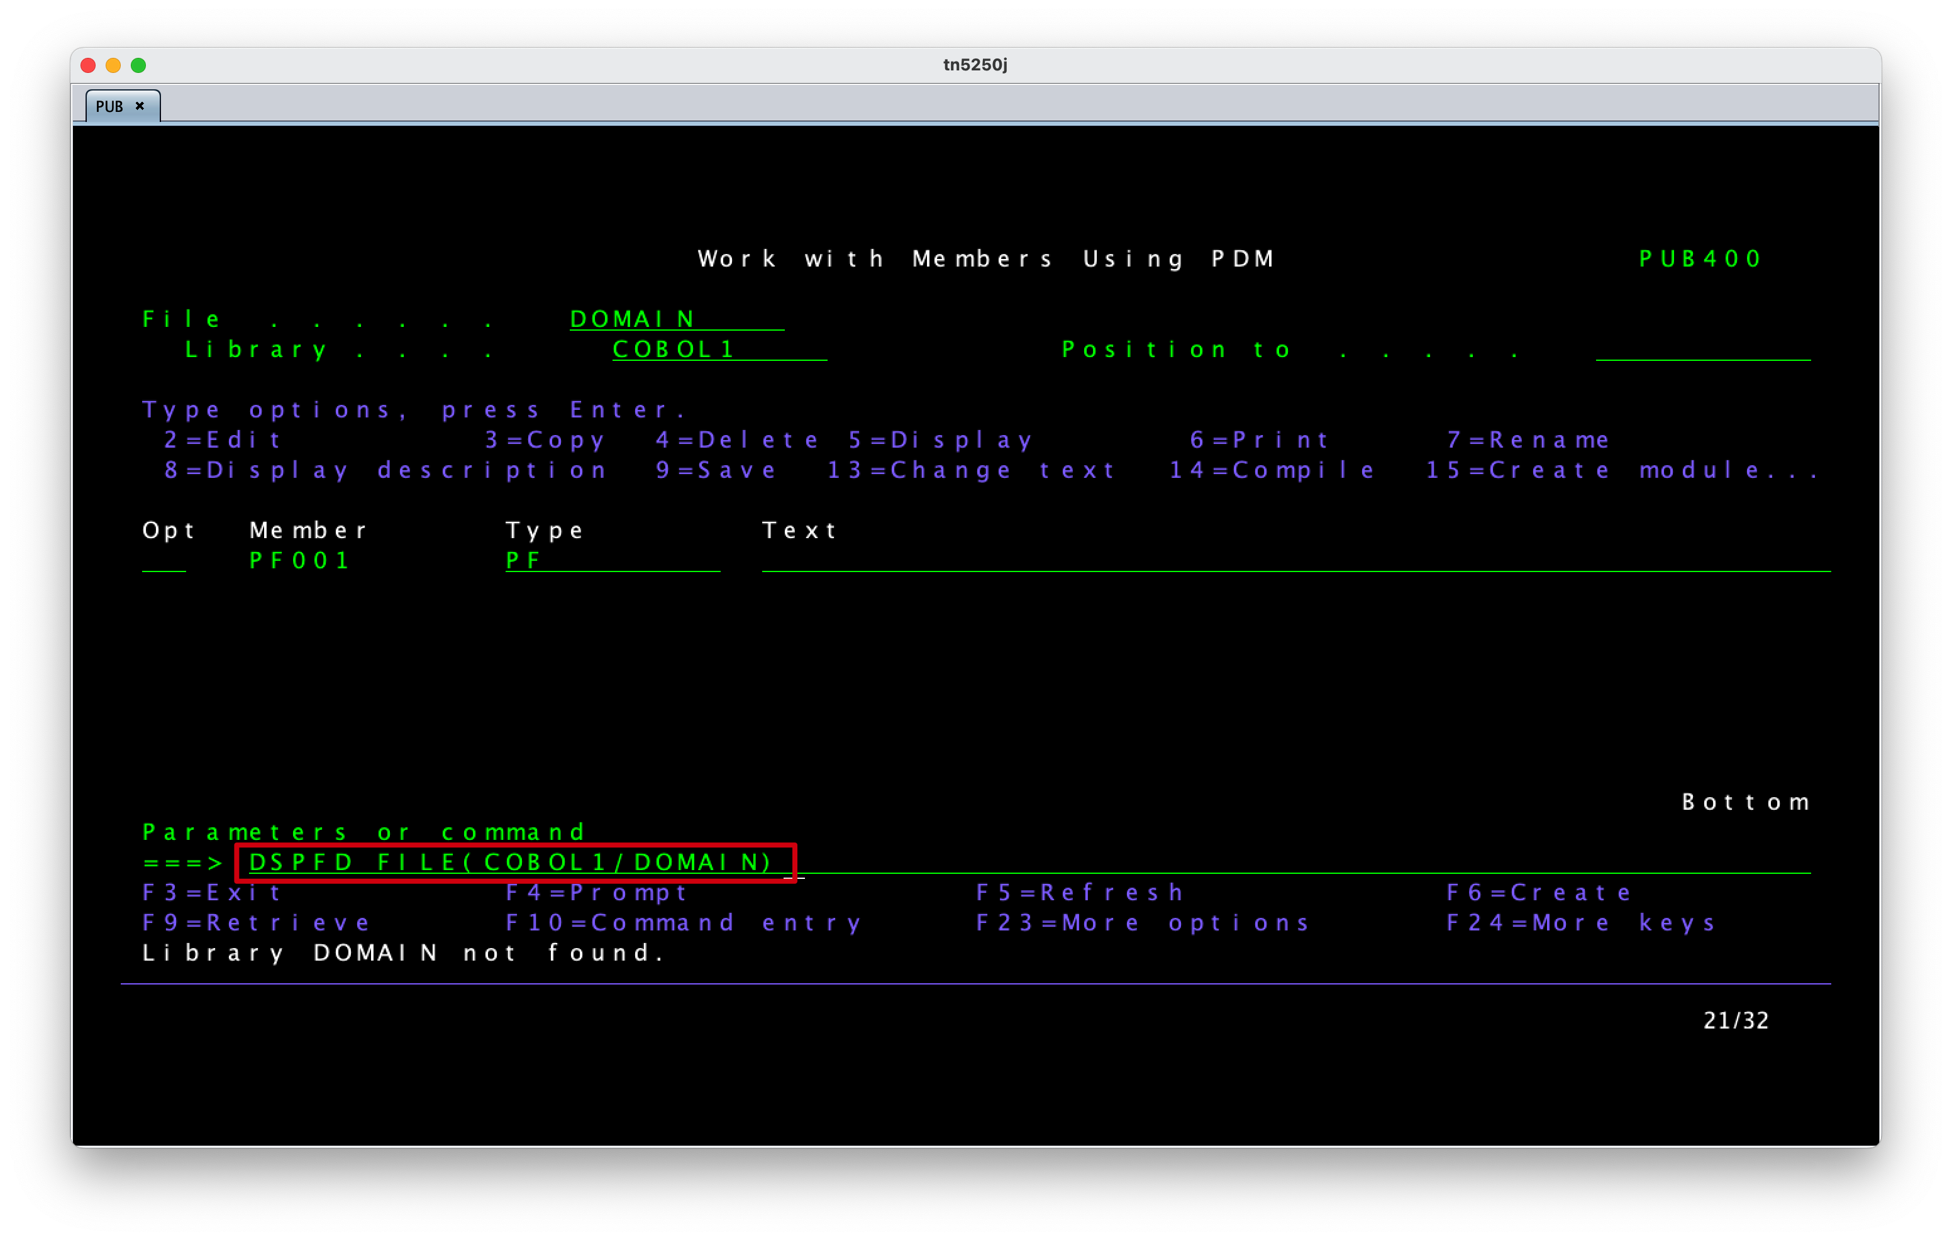Click the 'Parameters or command' label
The image size is (1952, 1241).
[363, 832]
